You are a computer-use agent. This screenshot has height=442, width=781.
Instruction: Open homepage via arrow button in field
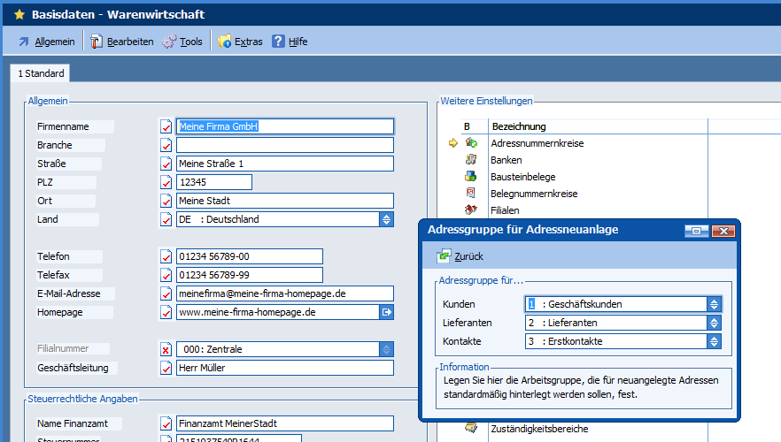(386, 312)
